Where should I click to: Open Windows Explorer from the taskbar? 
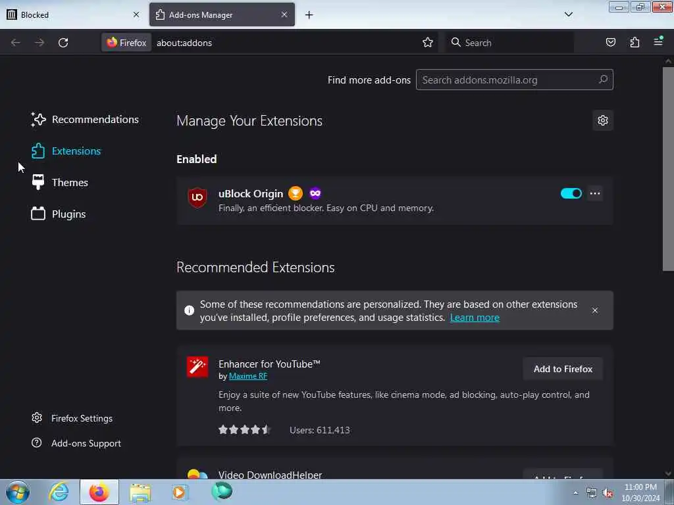[140, 492]
